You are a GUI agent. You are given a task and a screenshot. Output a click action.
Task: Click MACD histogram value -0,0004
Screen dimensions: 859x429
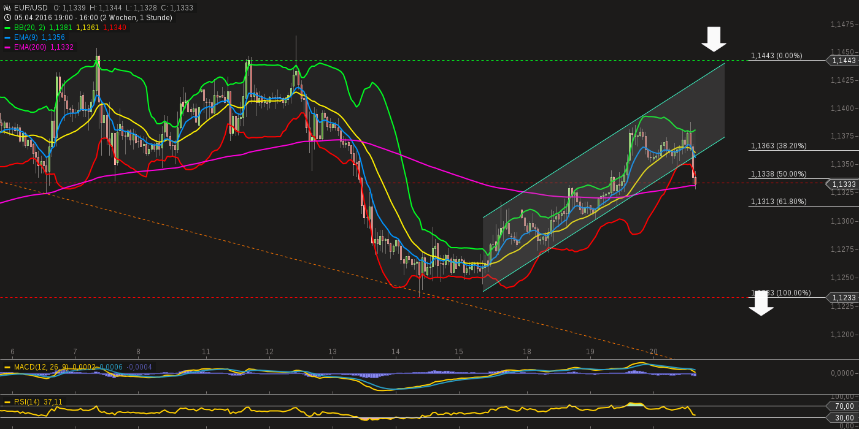click(x=139, y=367)
